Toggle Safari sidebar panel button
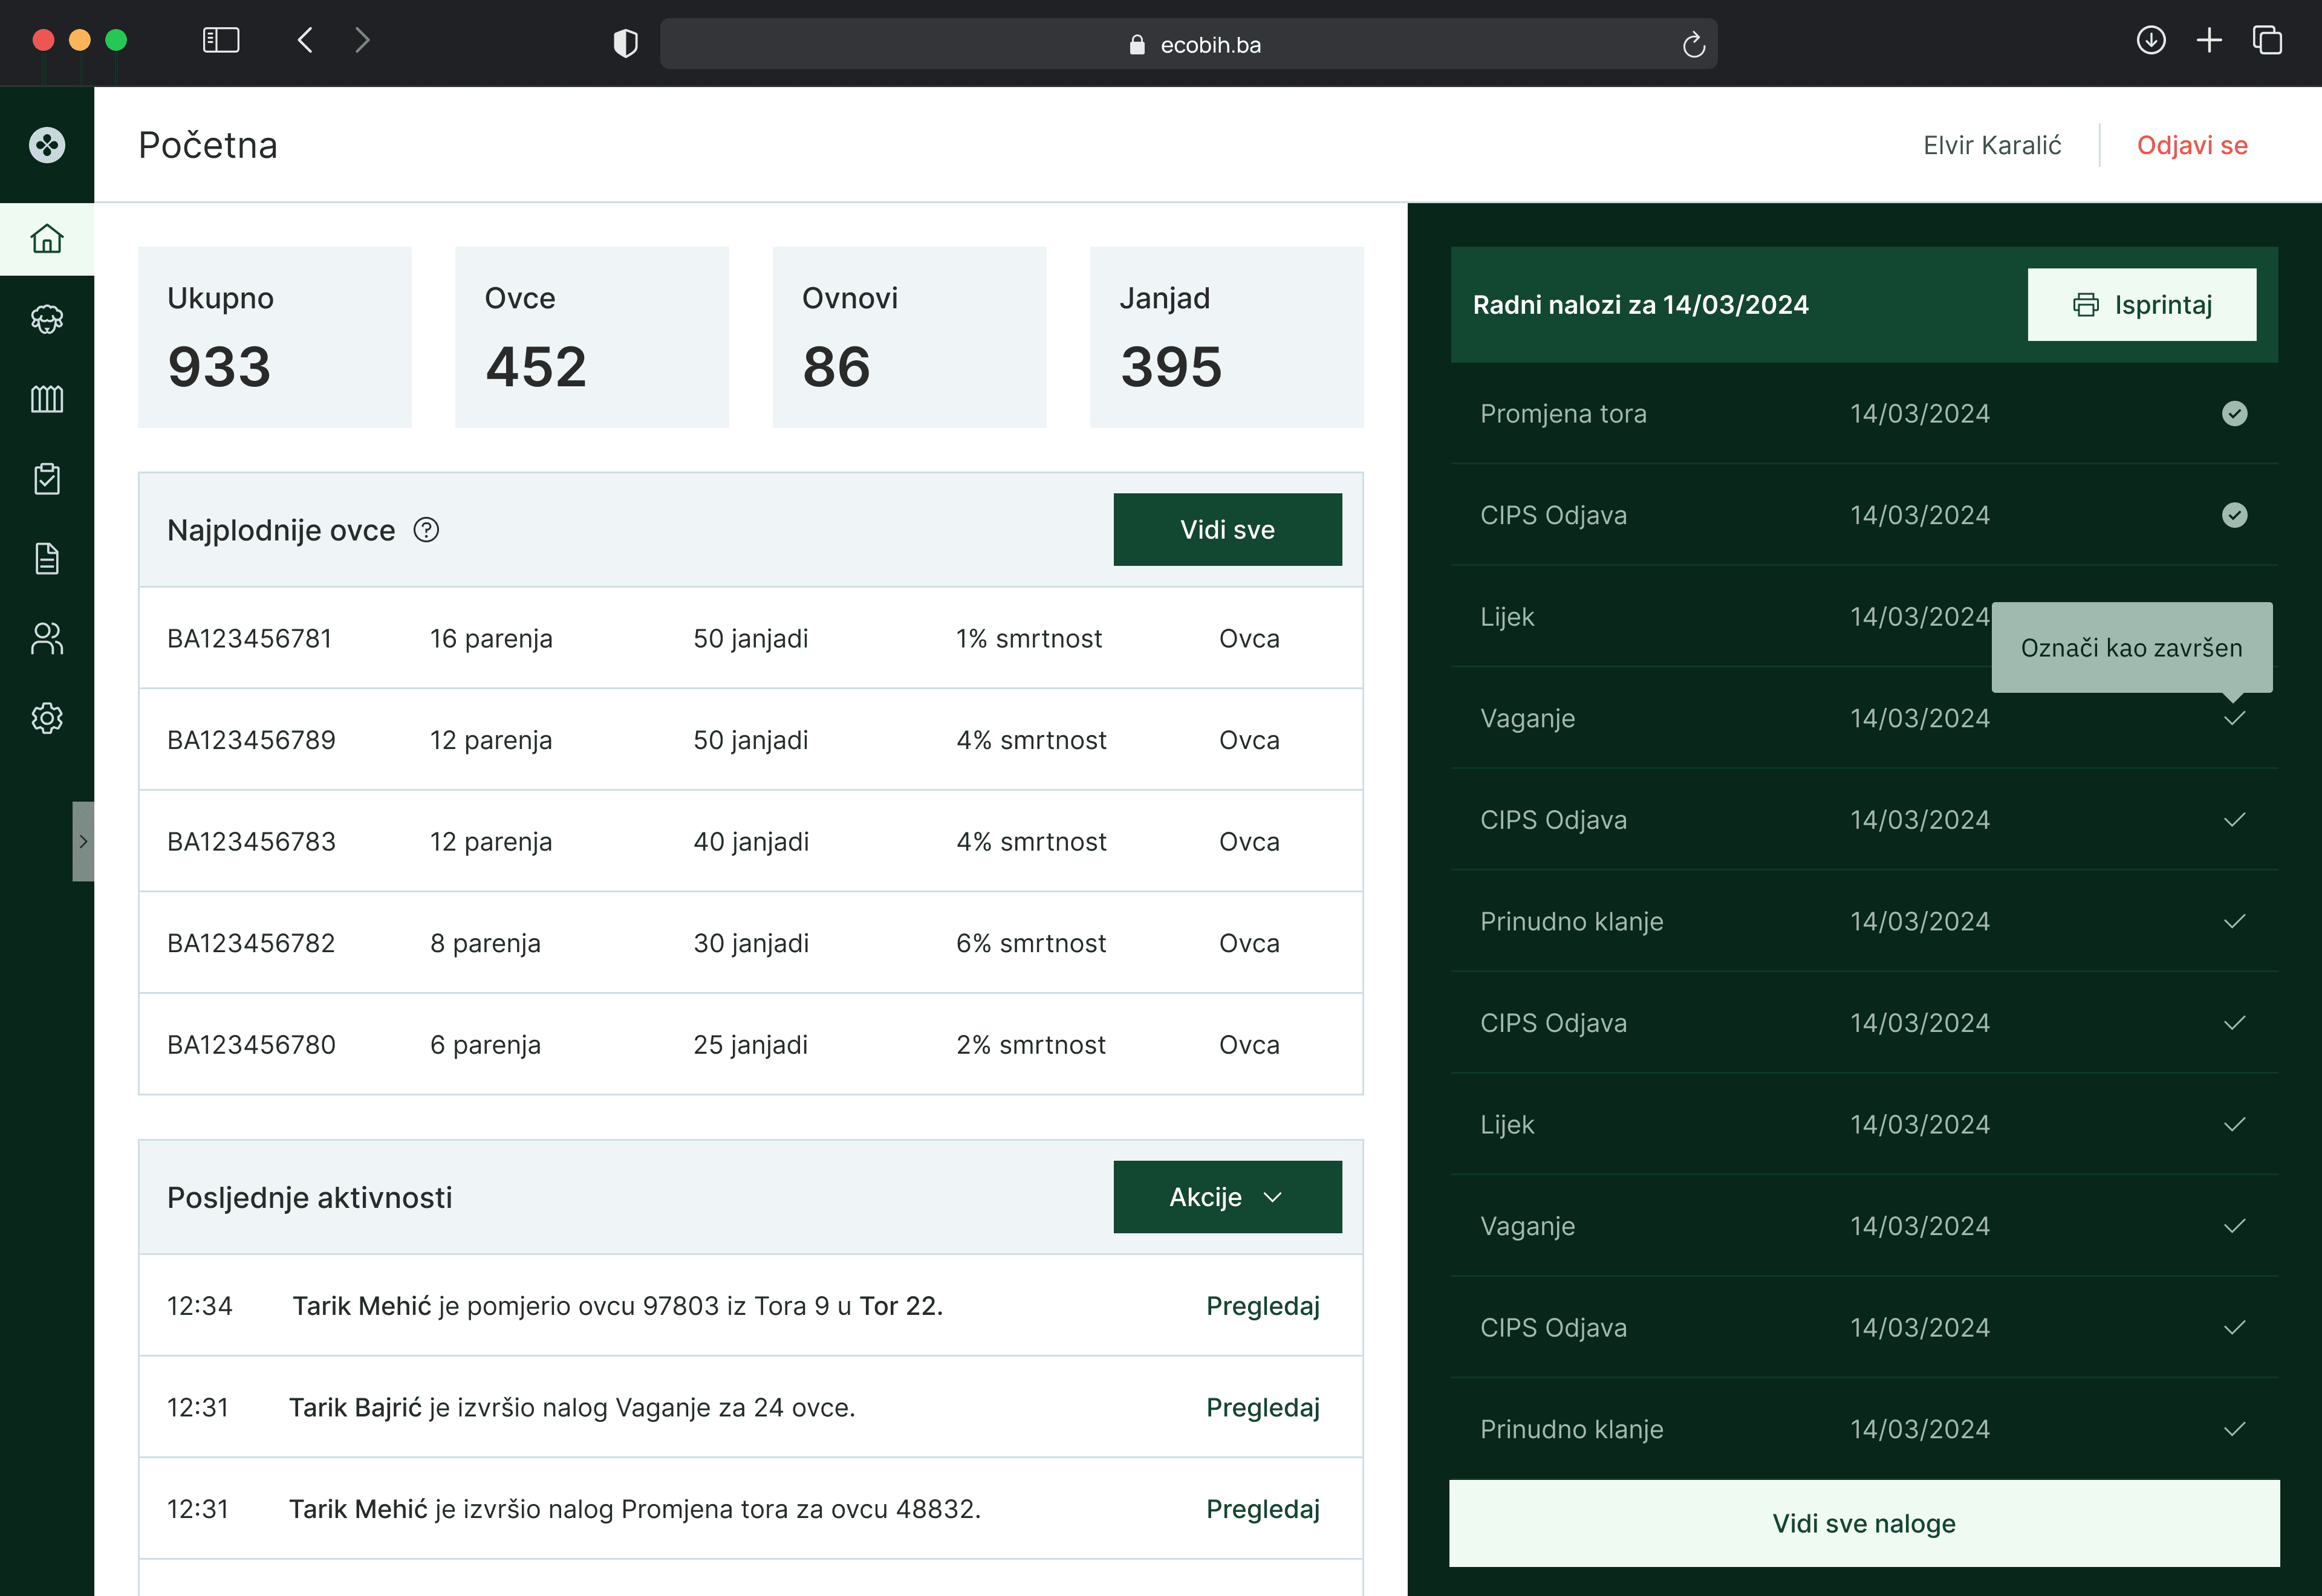The height and width of the screenshot is (1596, 2322). 221,41
